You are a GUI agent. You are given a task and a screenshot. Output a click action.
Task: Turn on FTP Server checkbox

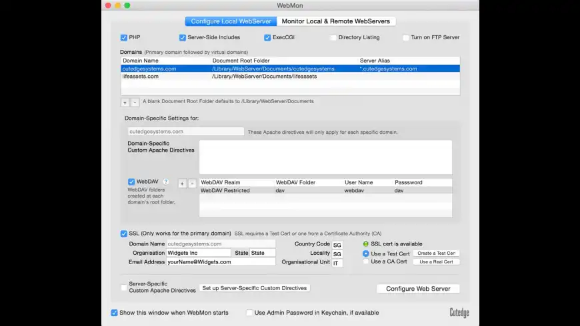pos(406,37)
